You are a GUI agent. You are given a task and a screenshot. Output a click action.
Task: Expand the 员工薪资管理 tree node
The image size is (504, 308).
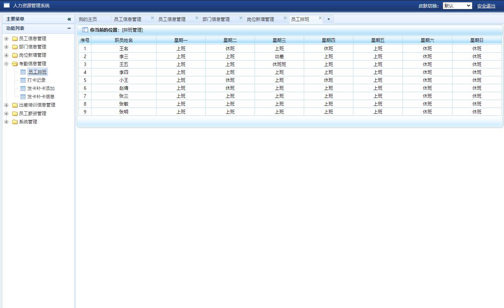point(6,113)
